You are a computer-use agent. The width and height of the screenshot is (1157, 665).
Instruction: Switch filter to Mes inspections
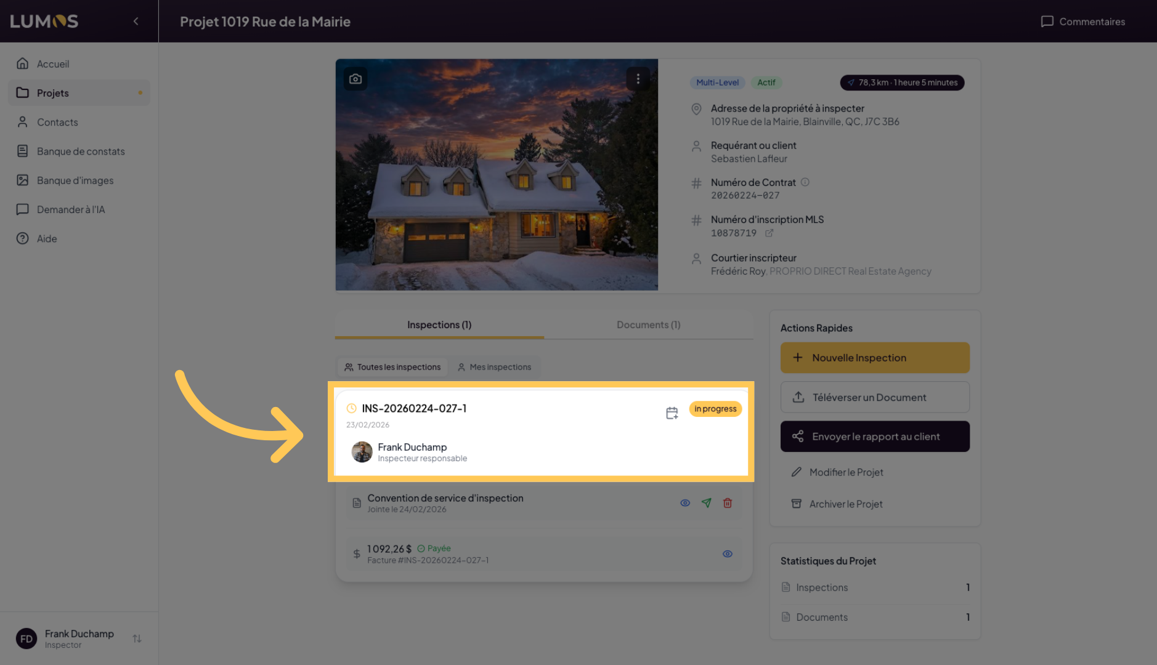(x=495, y=366)
